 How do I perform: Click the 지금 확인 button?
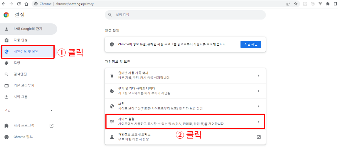pos(251,44)
